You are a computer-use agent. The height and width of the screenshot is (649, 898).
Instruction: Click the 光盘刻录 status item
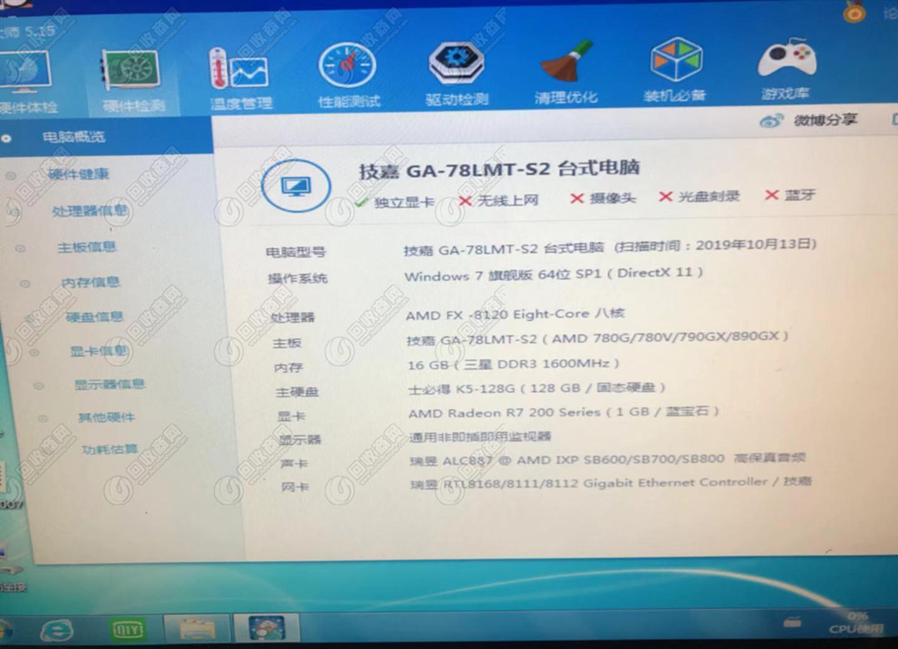pyautogui.click(x=699, y=196)
